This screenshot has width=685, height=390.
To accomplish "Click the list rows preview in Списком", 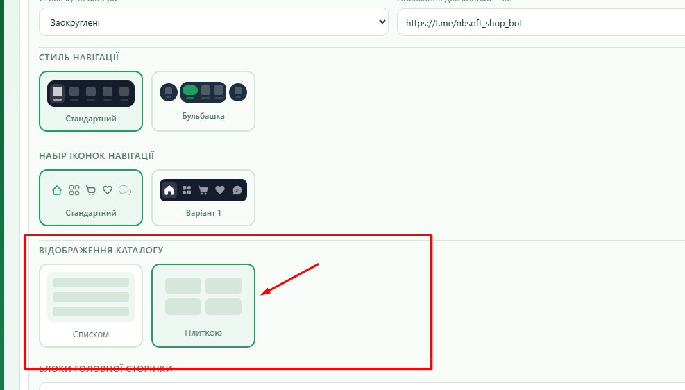I will pos(91,297).
